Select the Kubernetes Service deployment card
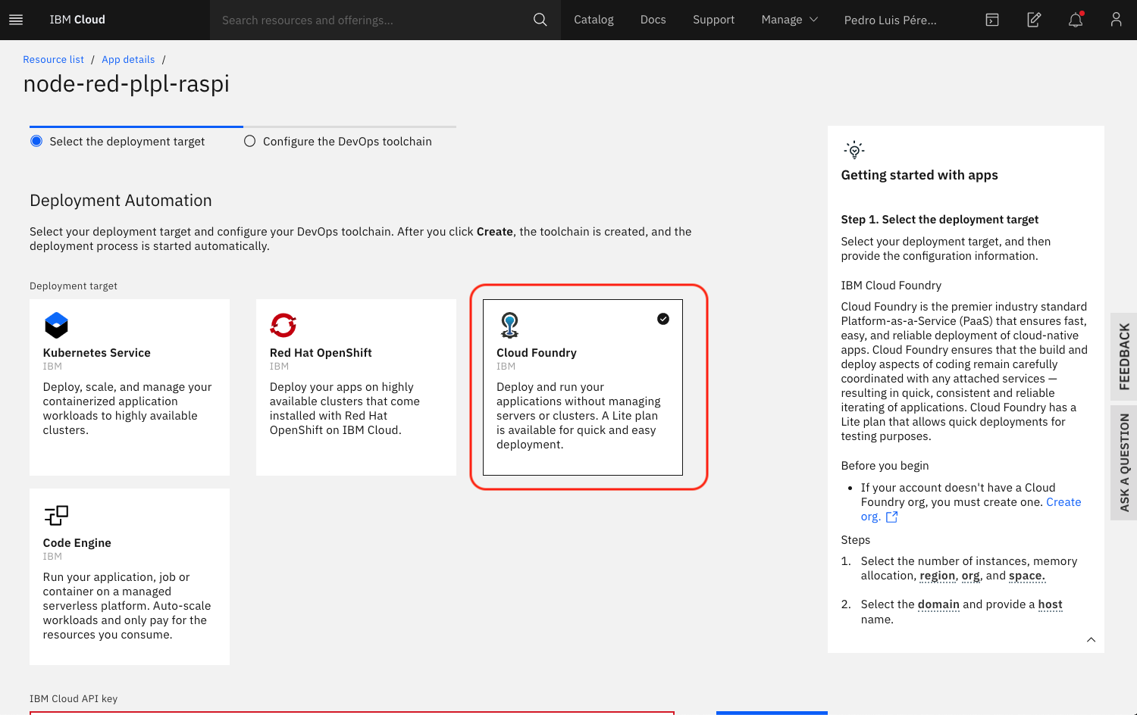The width and height of the screenshot is (1137, 715). [130, 387]
